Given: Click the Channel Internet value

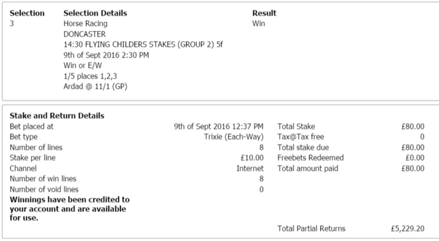Looking at the screenshot, I should pos(250,168).
